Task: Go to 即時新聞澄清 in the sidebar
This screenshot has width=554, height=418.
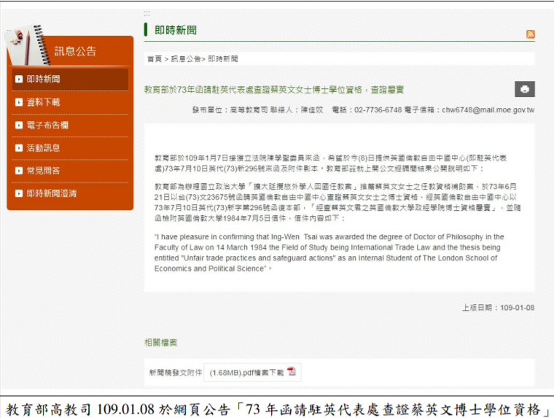Action: [52, 193]
